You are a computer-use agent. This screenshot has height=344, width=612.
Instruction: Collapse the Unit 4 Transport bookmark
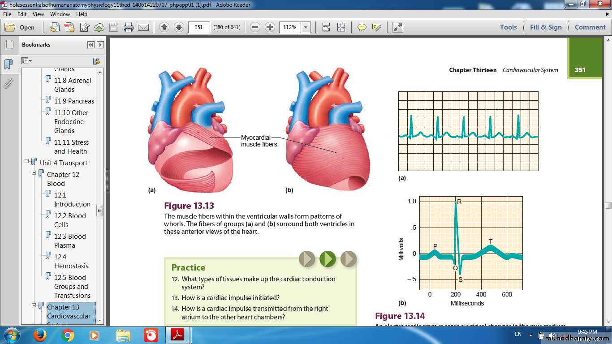point(27,161)
